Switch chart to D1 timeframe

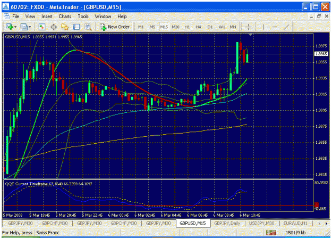pos(210,27)
